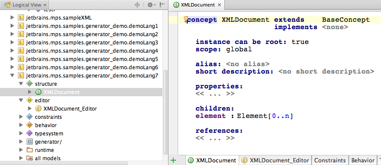Click the language icon of jetbrains.mps.sampleXML
The width and height of the screenshot is (381, 165).
point(21,18)
